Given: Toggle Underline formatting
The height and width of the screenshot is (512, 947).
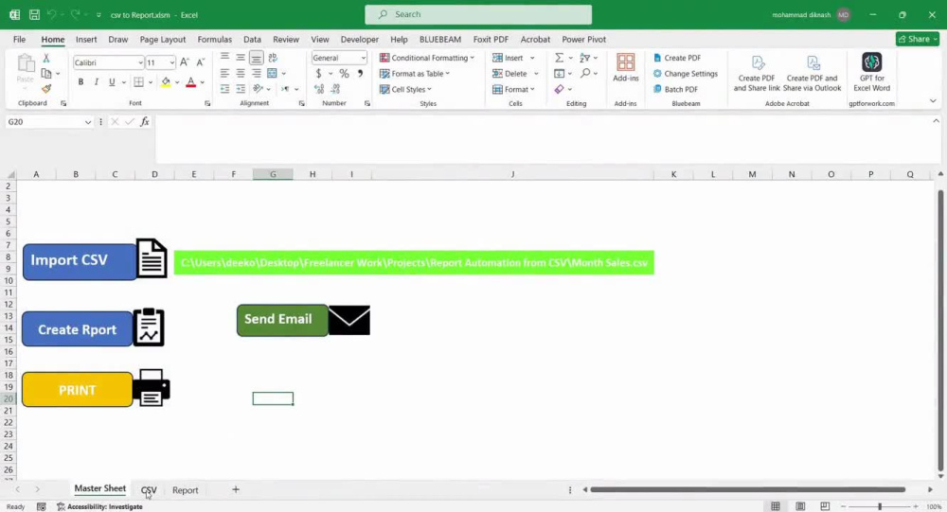Looking at the screenshot, I should coord(112,82).
